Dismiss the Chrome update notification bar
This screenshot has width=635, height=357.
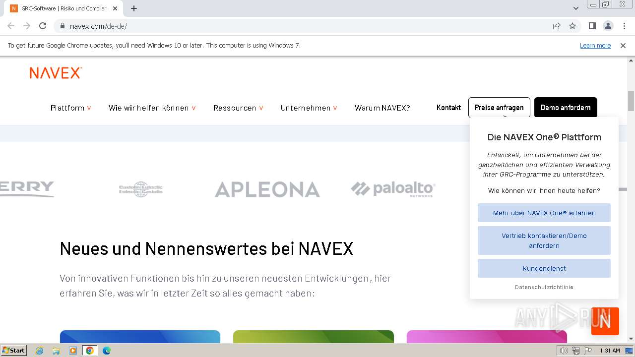tap(623, 46)
